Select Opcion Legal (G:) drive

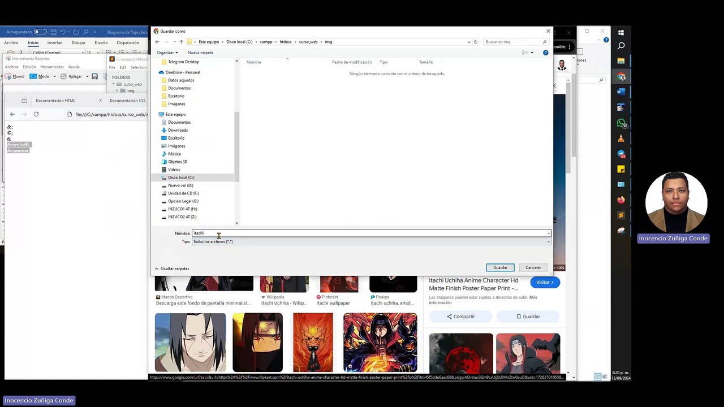point(180,201)
